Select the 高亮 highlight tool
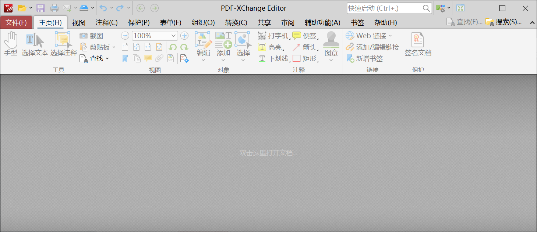Screen dimensions: 537x232 (x=271, y=47)
